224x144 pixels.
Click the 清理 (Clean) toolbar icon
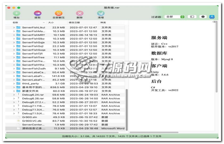[x=101, y=13]
